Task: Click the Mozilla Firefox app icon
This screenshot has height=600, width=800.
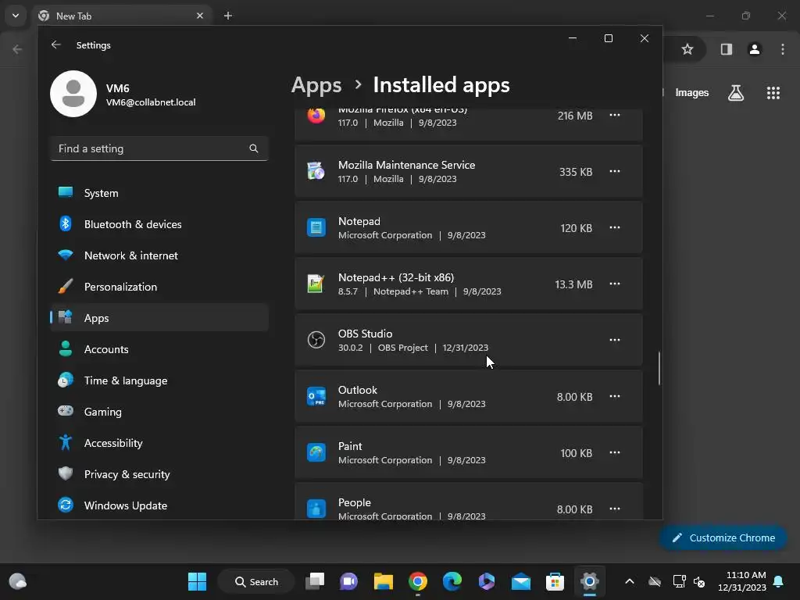Action: pyautogui.click(x=316, y=116)
